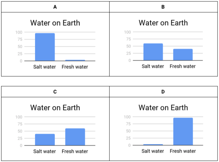The width and height of the screenshot is (219, 162).
Task: Select the "Fresh water" axis label in chart D
Action: click(x=183, y=151)
